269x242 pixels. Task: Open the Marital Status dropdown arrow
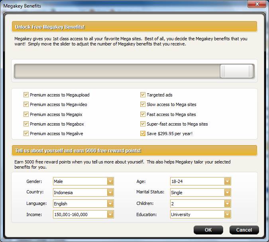[227, 193]
